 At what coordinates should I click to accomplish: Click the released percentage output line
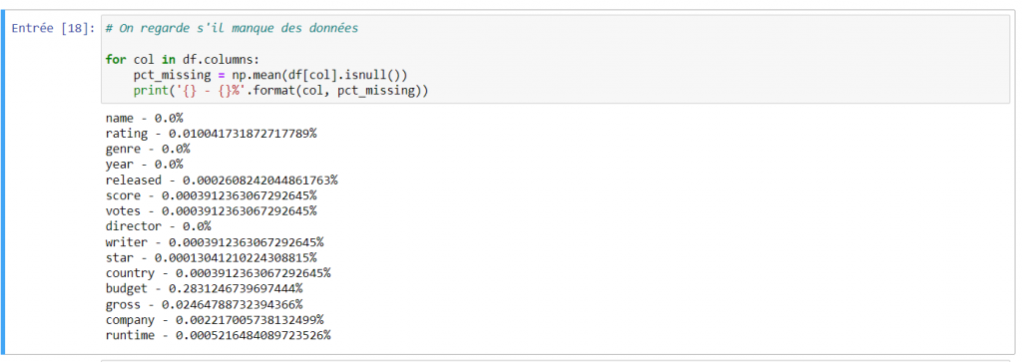point(222,180)
